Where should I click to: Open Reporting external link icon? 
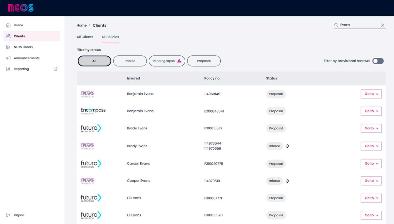pos(55,69)
